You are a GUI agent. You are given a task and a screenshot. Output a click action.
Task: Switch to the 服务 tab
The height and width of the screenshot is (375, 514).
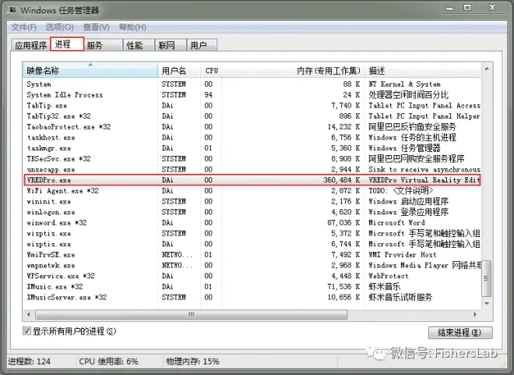point(104,45)
